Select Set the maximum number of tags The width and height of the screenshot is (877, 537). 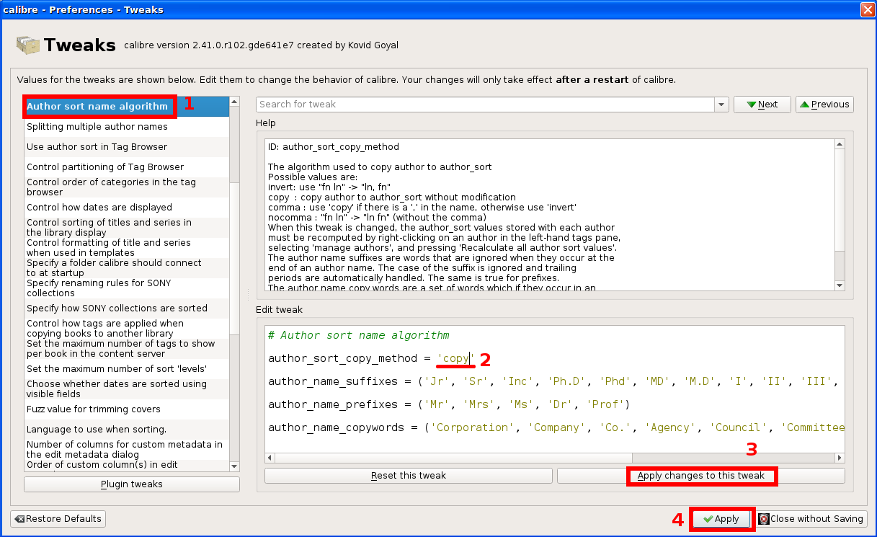click(126, 348)
